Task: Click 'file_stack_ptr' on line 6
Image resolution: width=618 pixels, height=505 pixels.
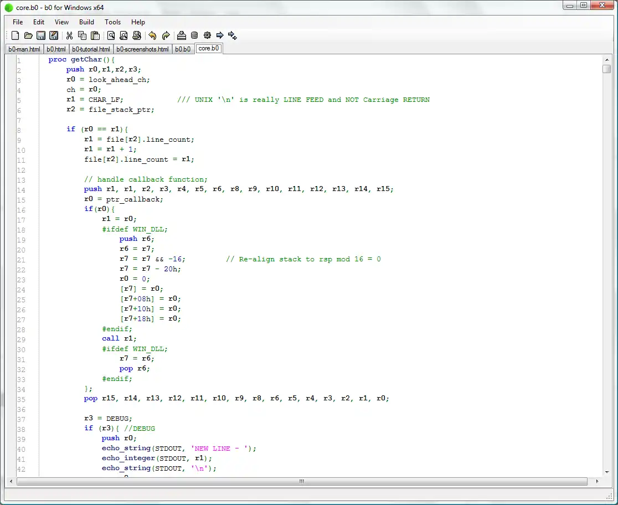Action: [120, 110]
